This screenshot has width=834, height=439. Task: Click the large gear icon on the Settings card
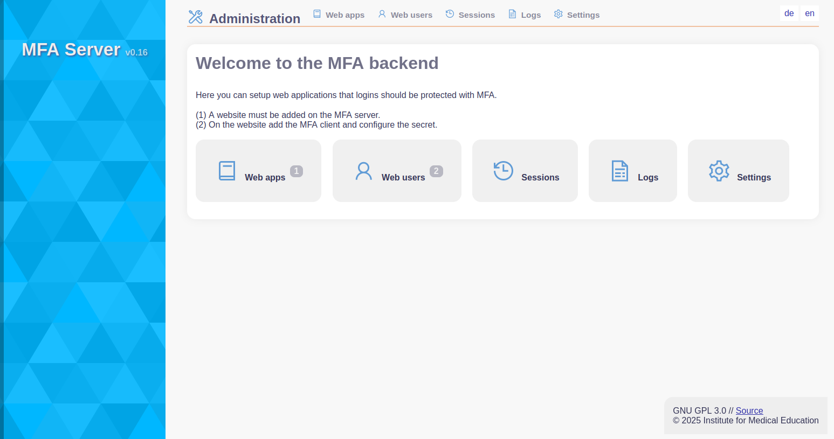(719, 171)
